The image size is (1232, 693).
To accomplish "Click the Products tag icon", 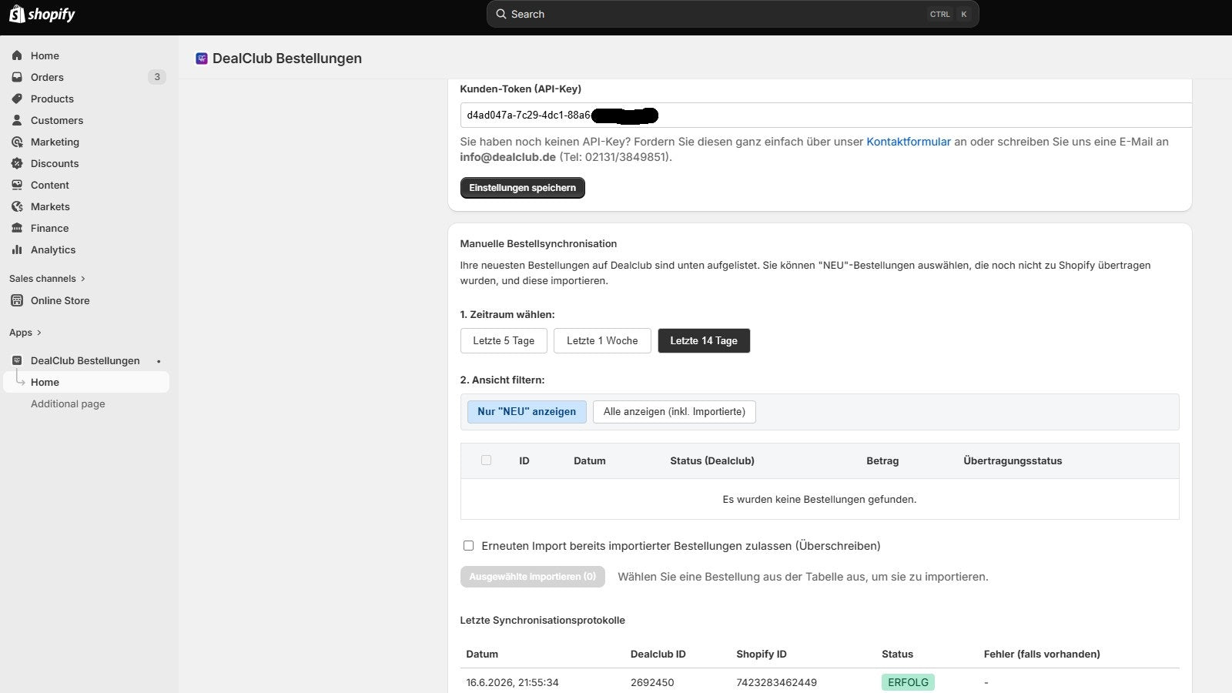I will (x=17, y=99).
